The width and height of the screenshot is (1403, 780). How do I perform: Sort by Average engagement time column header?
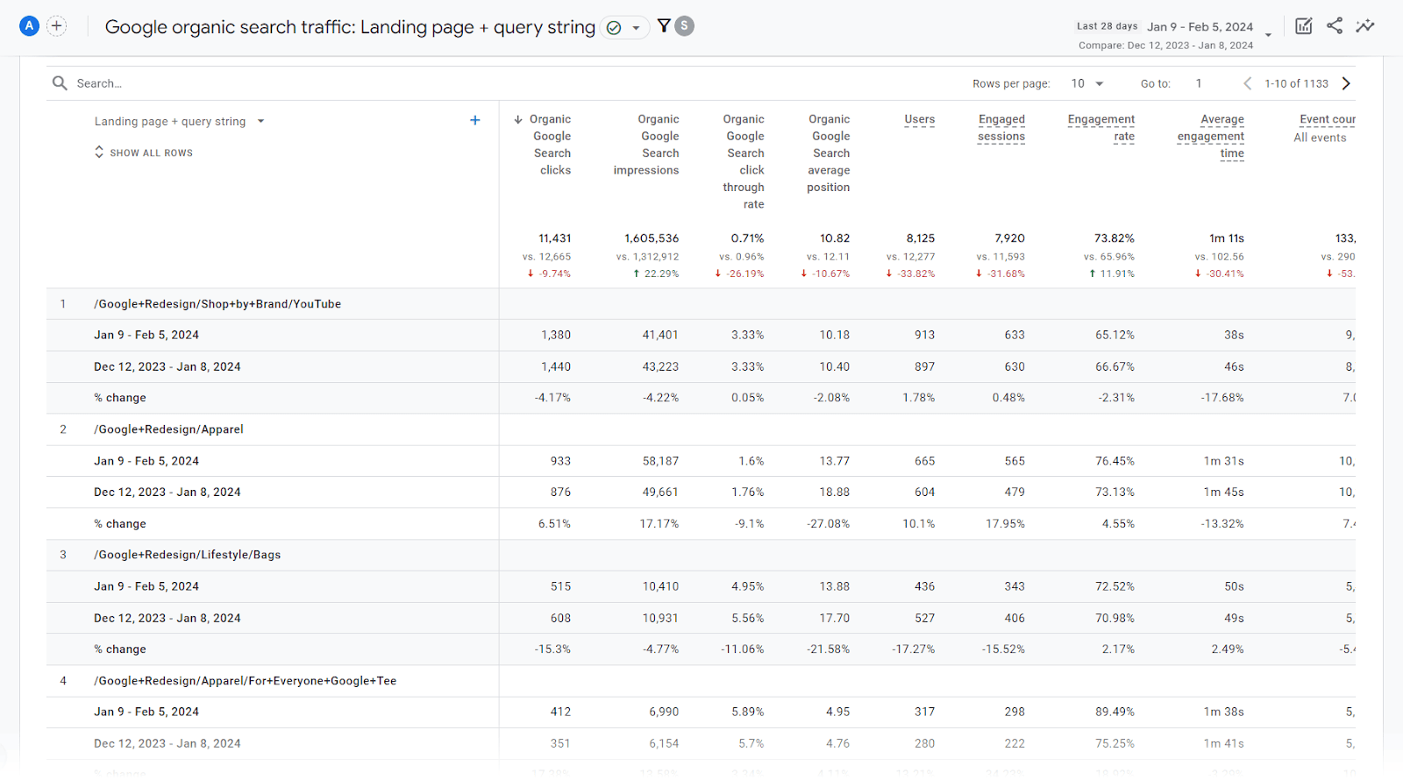tap(1211, 136)
